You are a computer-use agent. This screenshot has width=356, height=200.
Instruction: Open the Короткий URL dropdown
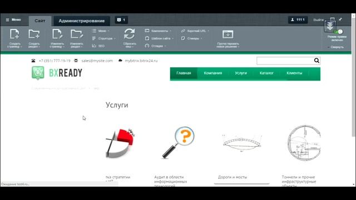pyautogui.click(x=195, y=31)
